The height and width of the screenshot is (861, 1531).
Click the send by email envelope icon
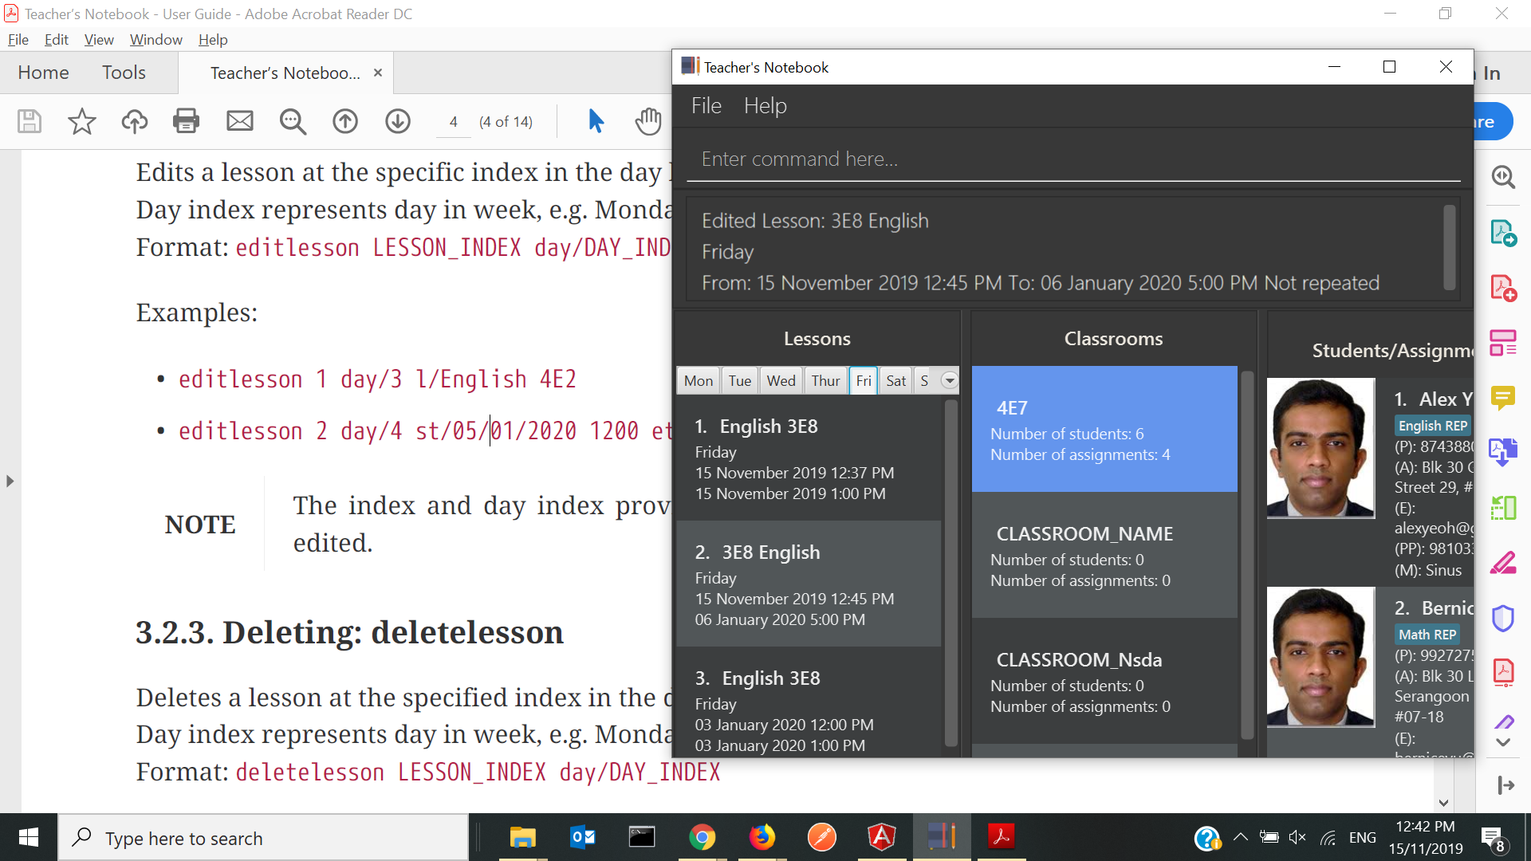click(239, 121)
